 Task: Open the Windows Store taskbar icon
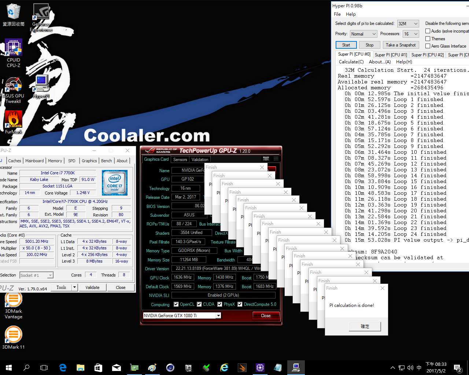[x=99, y=368]
